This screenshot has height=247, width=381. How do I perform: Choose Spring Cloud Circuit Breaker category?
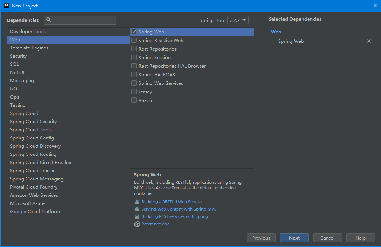tap(69, 163)
